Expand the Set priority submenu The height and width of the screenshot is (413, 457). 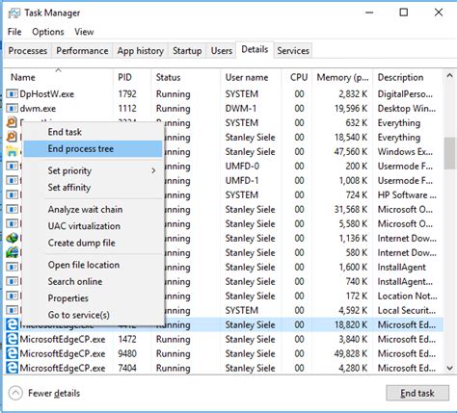(94, 170)
